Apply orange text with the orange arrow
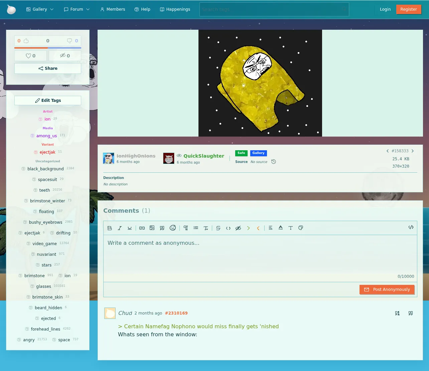This screenshot has width=429, height=371. pyautogui.click(x=258, y=228)
